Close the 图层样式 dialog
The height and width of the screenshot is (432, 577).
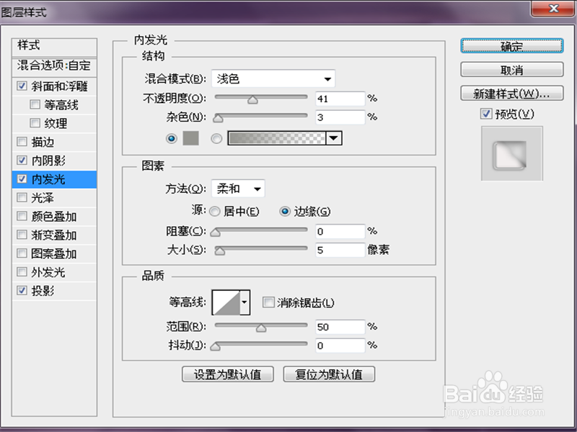tap(553, 9)
